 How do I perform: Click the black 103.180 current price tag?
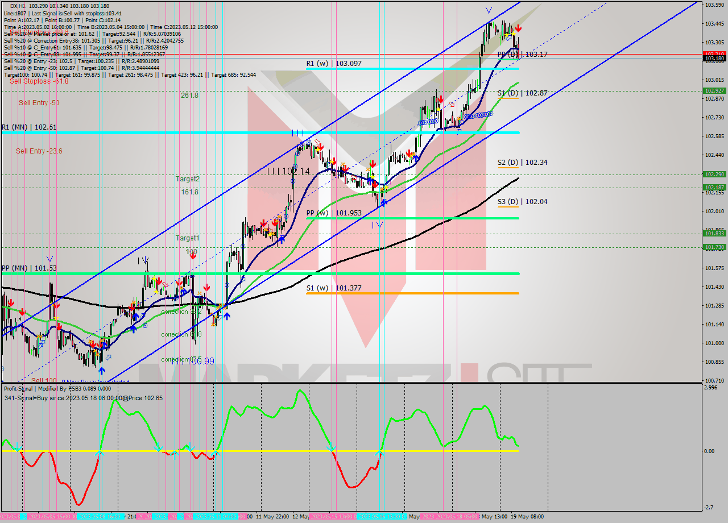(714, 58)
